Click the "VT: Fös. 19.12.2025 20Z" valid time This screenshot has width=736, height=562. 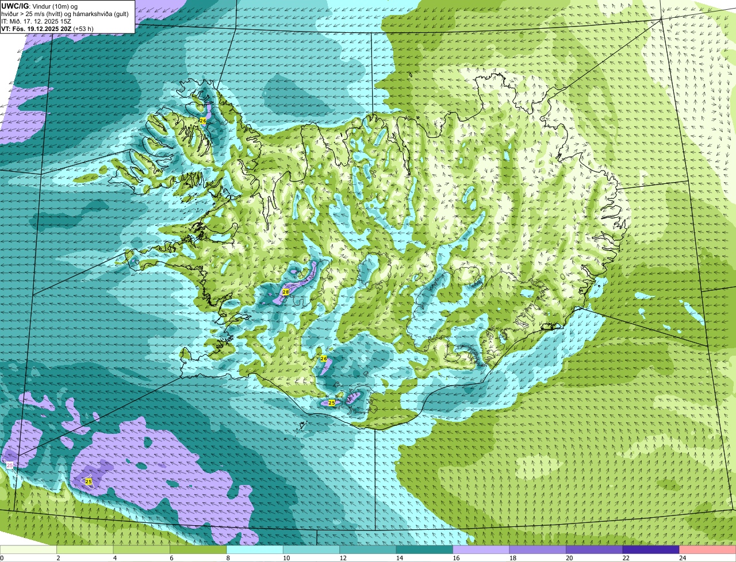pyautogui.click(x=36, y=29)
